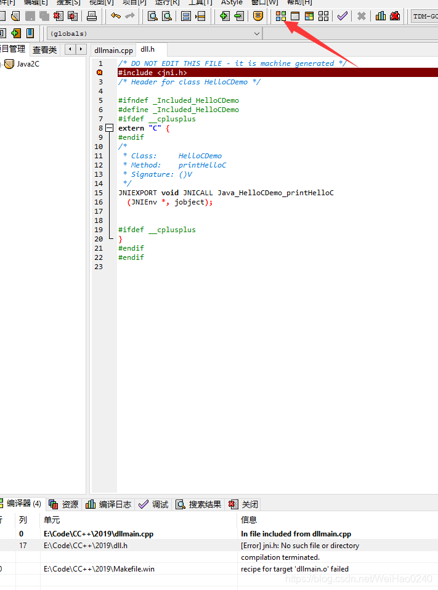Delete profiling information via red-X chart icon
Image resolution: width=438 pixels, height=590 pixels.
[x=395, y=16]
